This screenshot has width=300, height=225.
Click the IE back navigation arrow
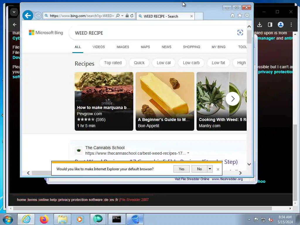coord(28,16)
